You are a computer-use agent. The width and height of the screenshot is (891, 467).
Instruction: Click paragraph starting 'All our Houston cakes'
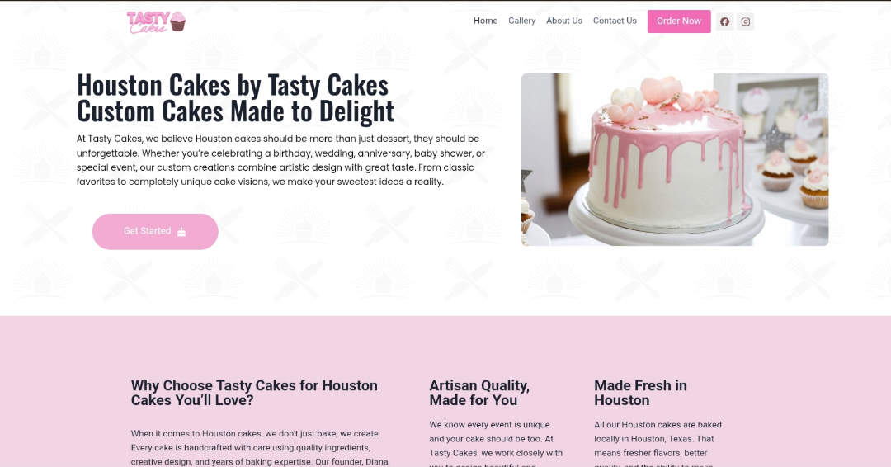[658, 443]
